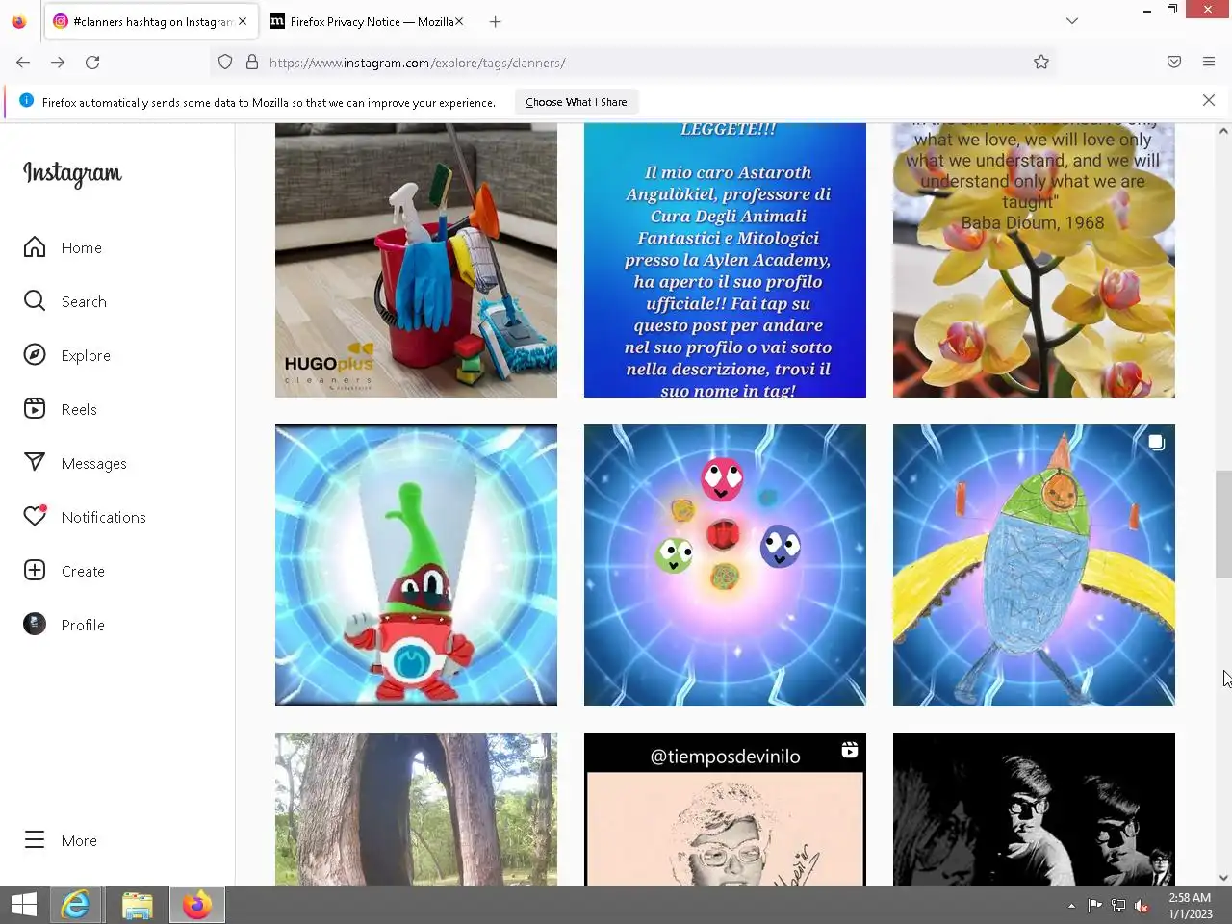Open the colorful blob faces post
1232x924 pixels.
(x=725, y=565)
